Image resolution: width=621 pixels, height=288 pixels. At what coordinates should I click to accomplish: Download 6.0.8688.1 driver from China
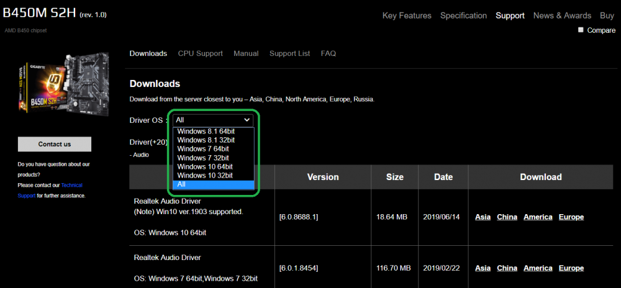(507, 217)
